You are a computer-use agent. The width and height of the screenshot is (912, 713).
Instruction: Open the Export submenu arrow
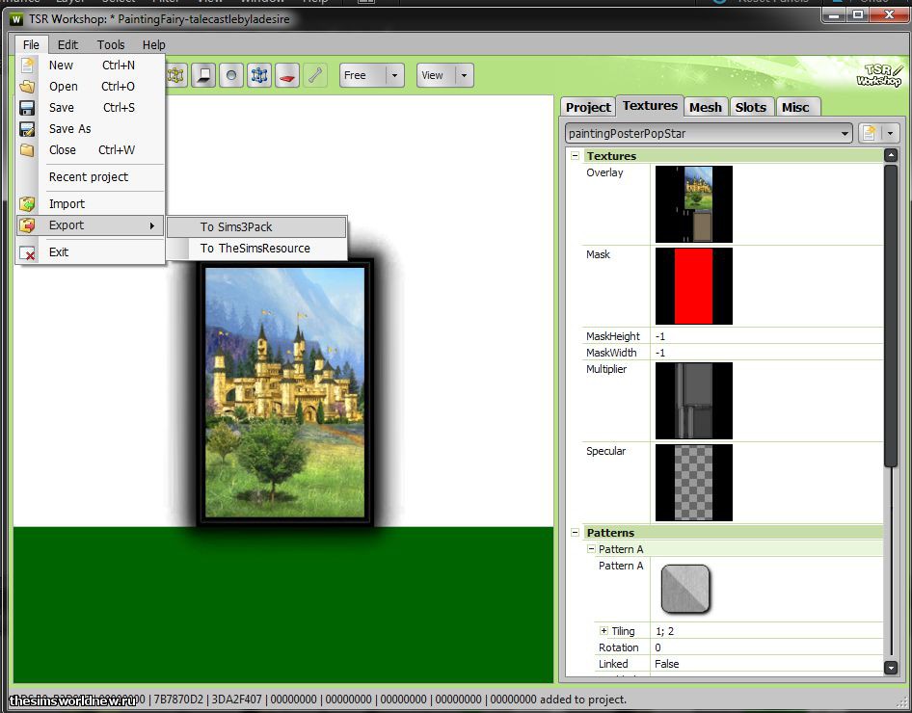click(x=151, y=225)
